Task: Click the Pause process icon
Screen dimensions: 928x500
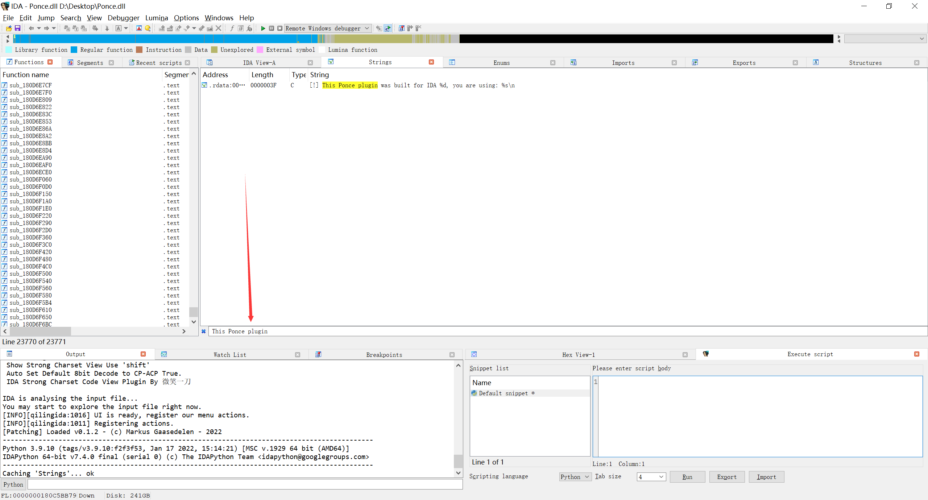Action: [272, 28]
